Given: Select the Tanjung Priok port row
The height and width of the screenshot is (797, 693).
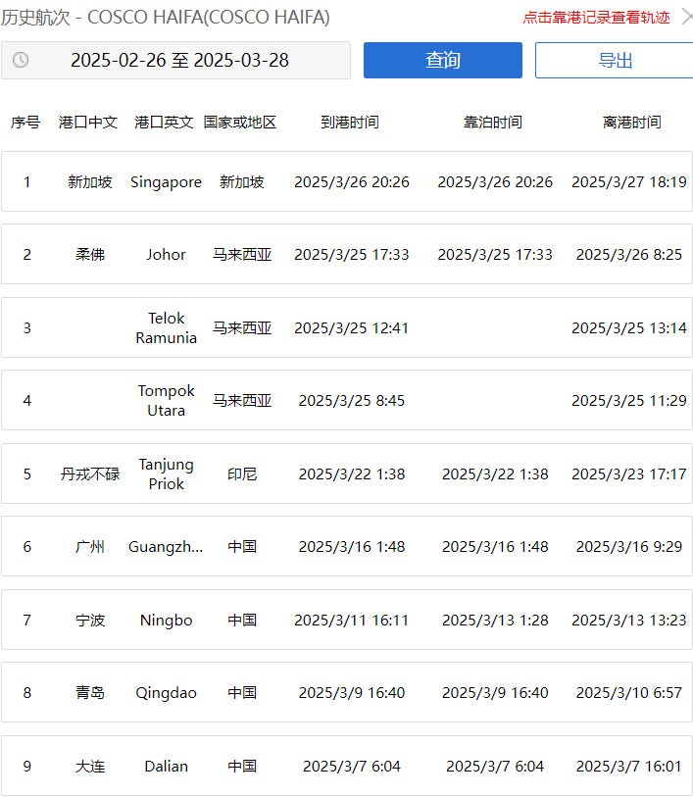Looking at the screenshot, I should [x=346, y=474].
